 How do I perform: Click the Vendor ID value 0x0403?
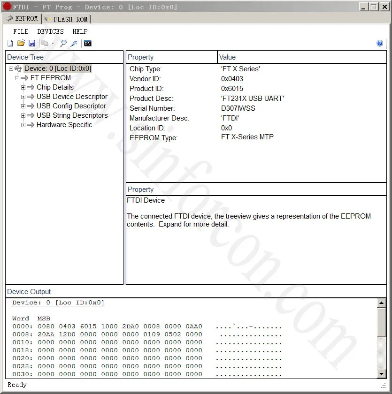tap(232, 79)
